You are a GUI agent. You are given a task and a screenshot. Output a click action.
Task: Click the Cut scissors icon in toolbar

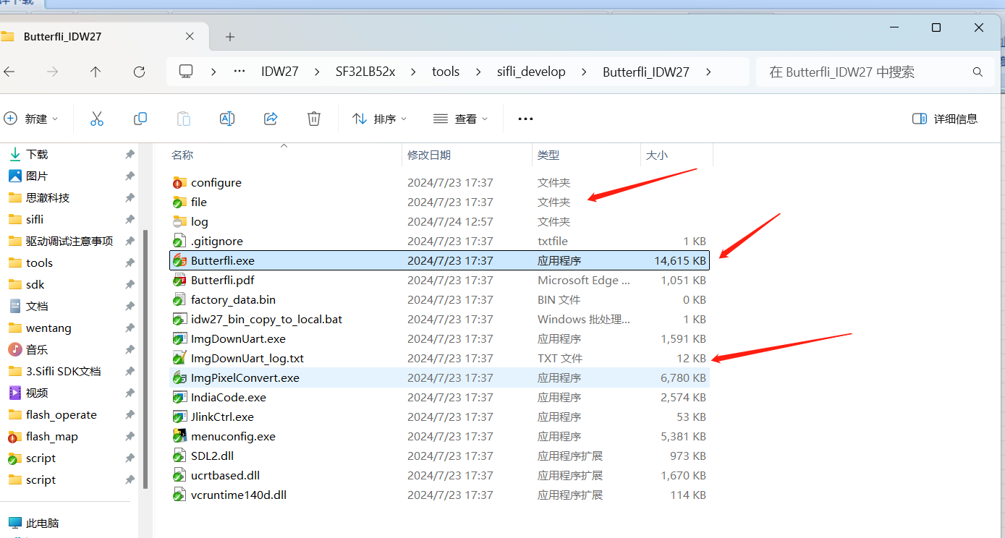pyautogui.click(x=97, y=119)
